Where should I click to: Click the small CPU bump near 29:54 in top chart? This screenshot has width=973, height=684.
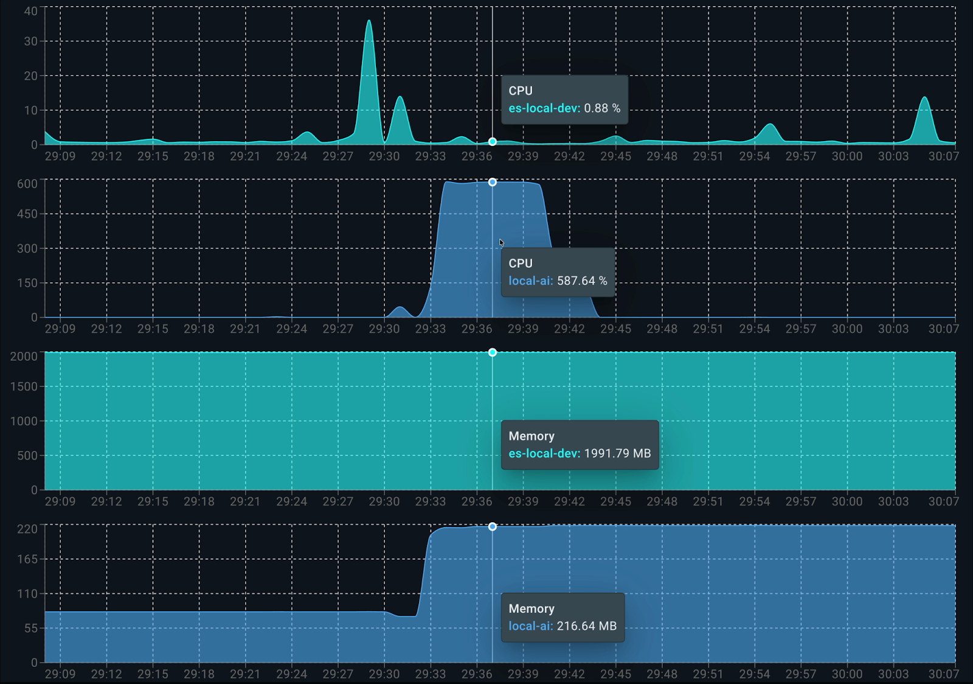pyautogui.click(x=770, y=125)
